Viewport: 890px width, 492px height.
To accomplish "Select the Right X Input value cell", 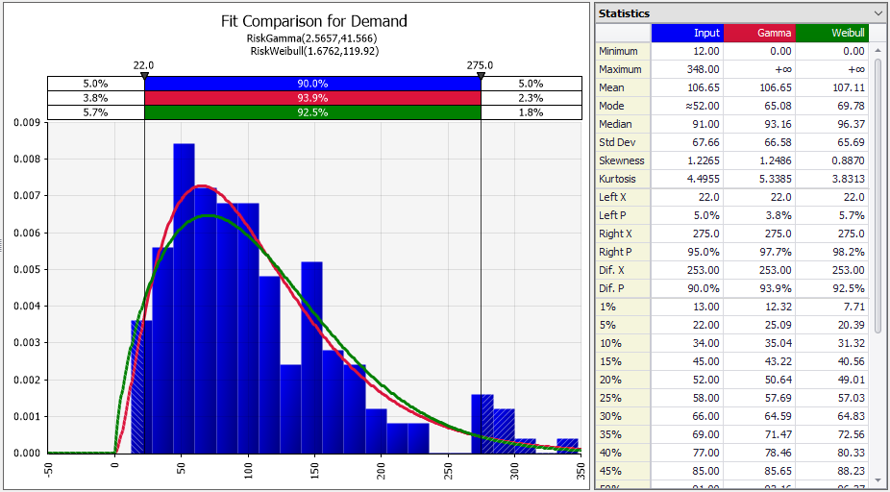I will coord(686,234).
